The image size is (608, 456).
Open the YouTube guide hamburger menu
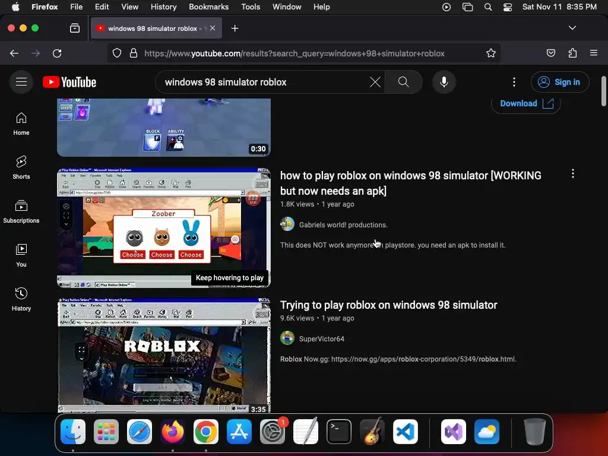click(21, 82)
